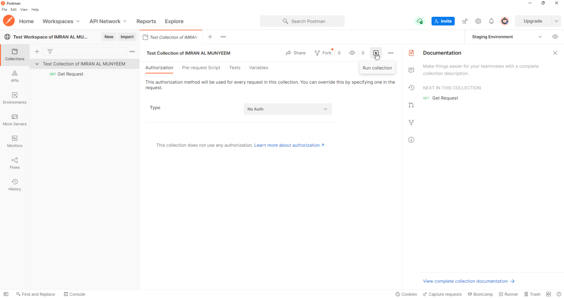Open Console in the status bar
This screenshot has height=298, width=564.
click(x=74, y=294)
